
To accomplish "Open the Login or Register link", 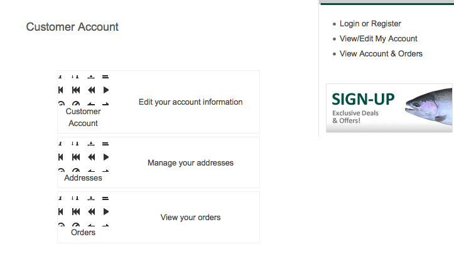I will tap(370, 24).
